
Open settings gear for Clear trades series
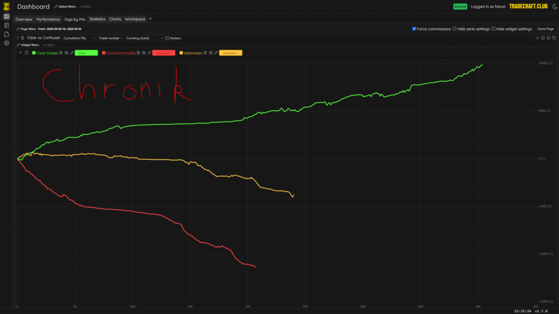tap(66, 53)
